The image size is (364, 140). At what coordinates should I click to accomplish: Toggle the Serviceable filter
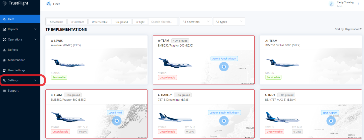[x=56, y=22]
